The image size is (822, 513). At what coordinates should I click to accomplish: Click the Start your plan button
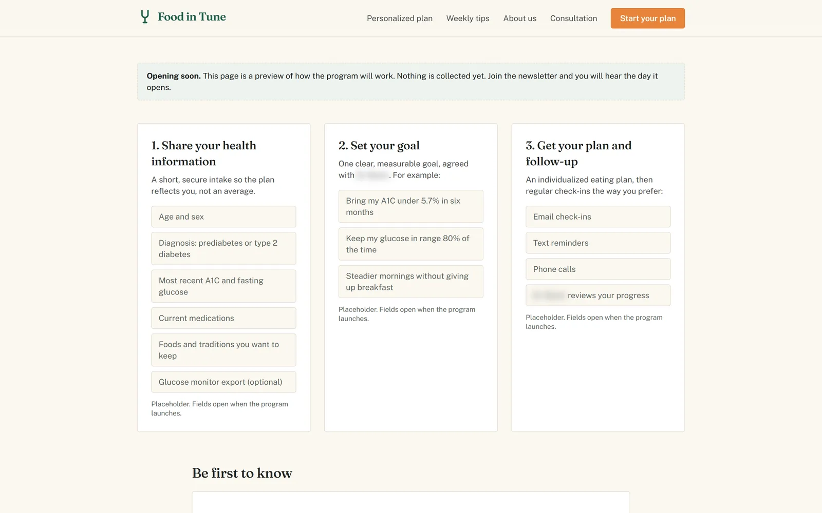648,18
